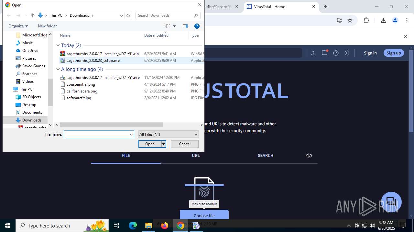Open Chrome downloads arrow icon
Viewport: 414px width, 232px height.
click(x=384, y=20)
